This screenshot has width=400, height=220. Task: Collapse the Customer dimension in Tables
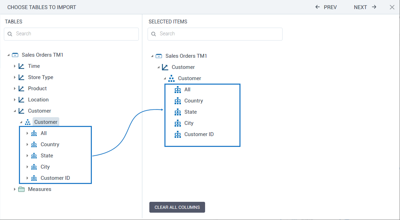[x=15, y=111]
